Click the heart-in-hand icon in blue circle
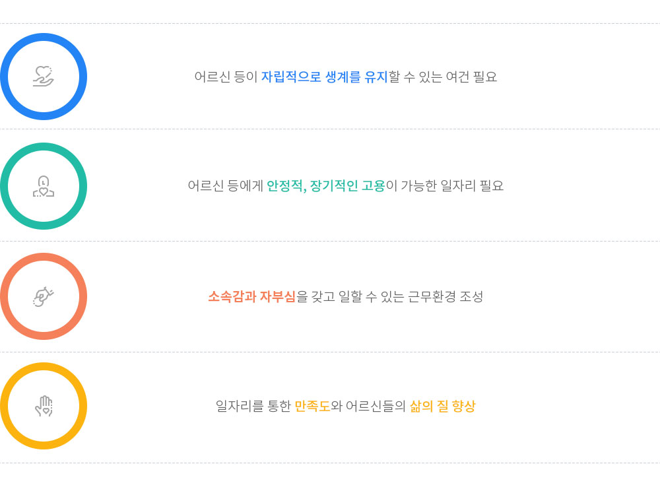The width and height of the screenshot is (660, 495). click(x=44, y=76)
